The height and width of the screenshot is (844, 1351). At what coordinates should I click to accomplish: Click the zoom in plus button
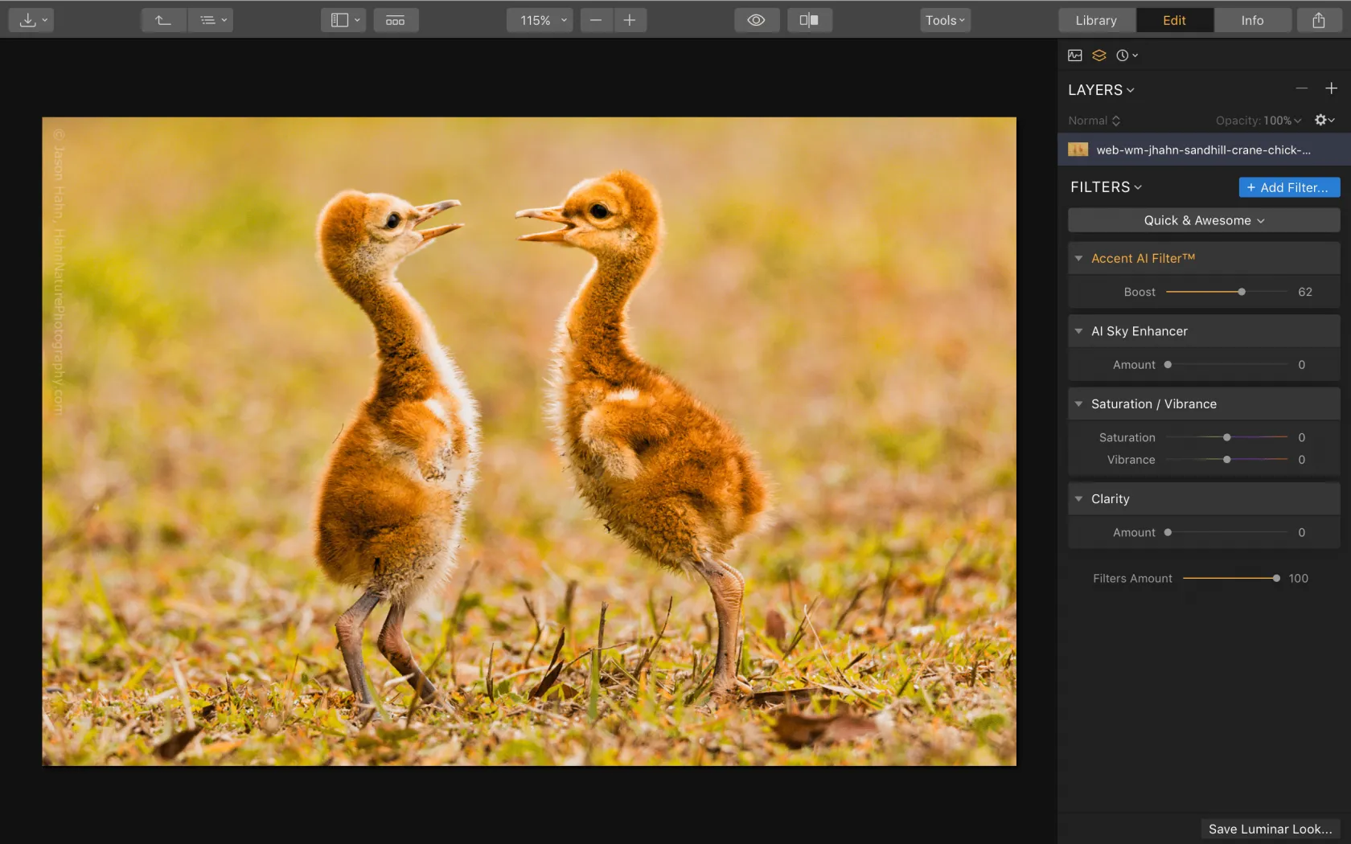click(630, 20)
